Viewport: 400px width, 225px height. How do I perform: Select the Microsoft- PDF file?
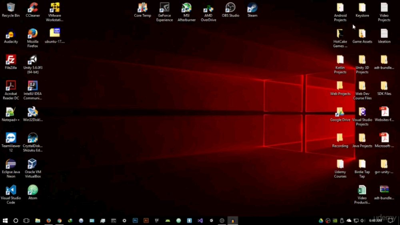click(x=384, y=140)
